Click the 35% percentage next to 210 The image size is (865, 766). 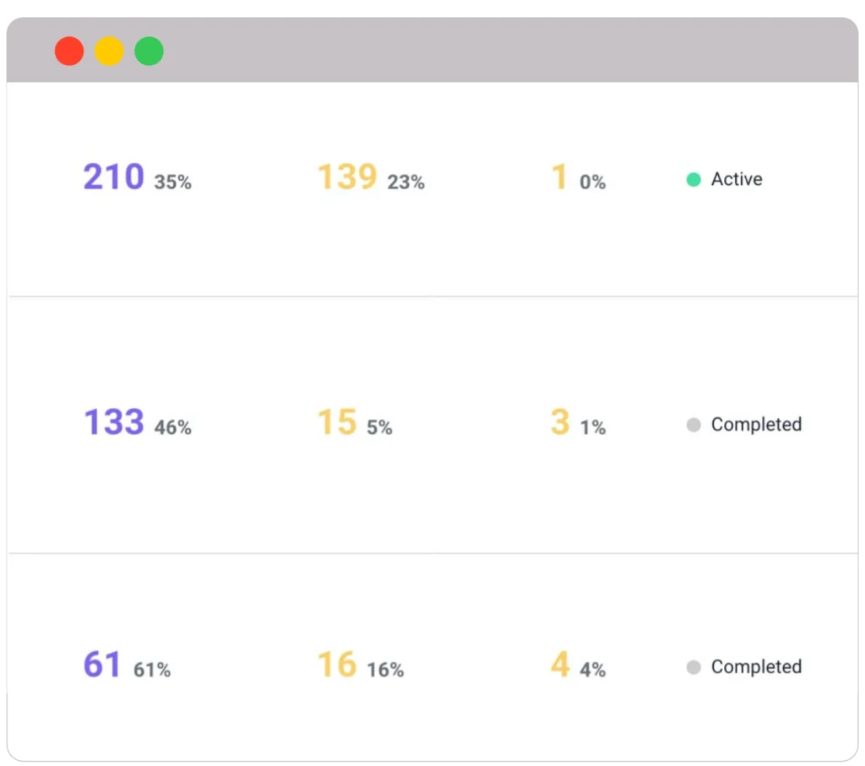coord(173,182)
